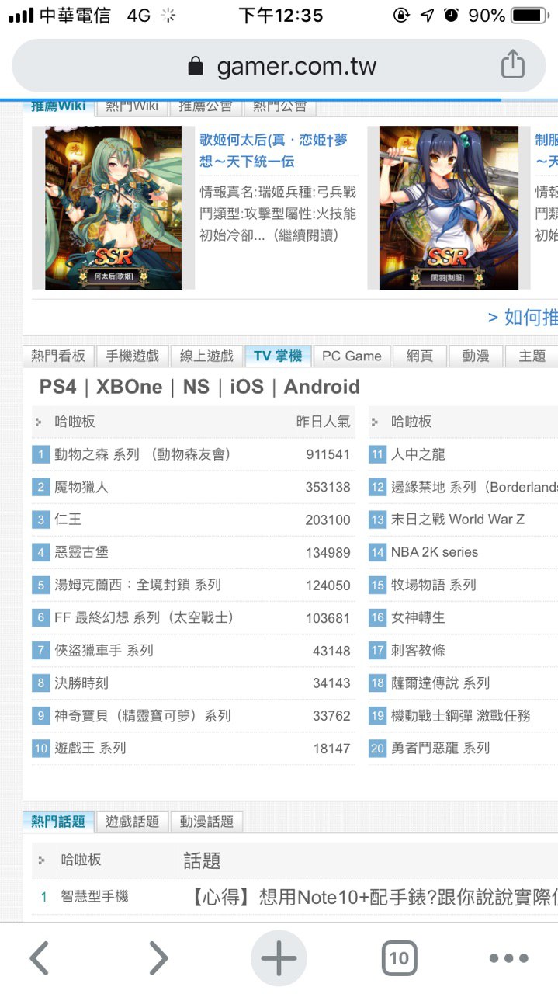Open the 歌姬何太后 wiki article title
Screen dimensions: 558x994
274,151
